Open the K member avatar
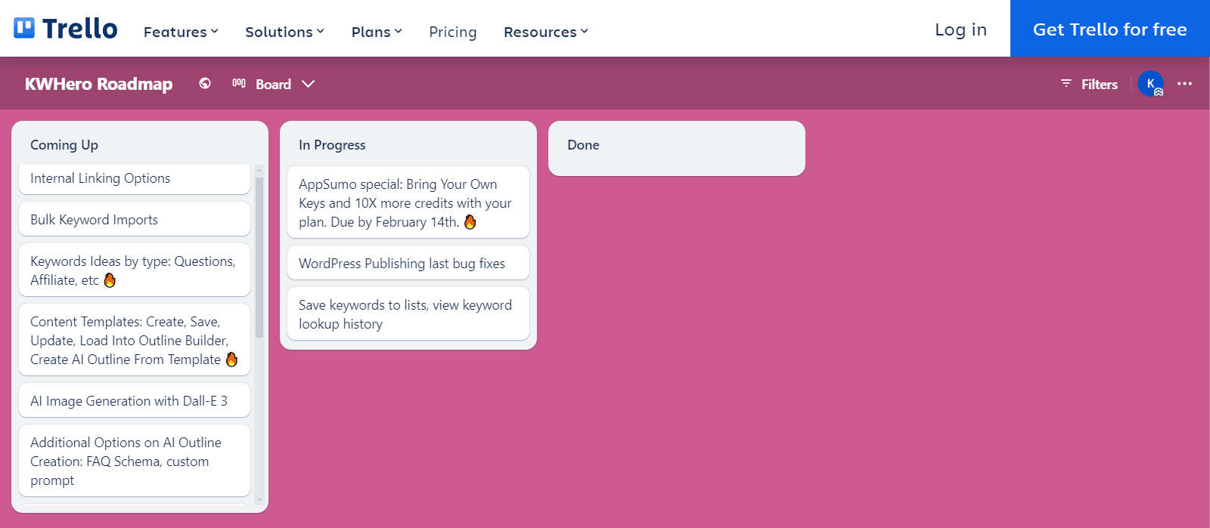Viewport: 1210px width, 528px height. [1150, 84]
